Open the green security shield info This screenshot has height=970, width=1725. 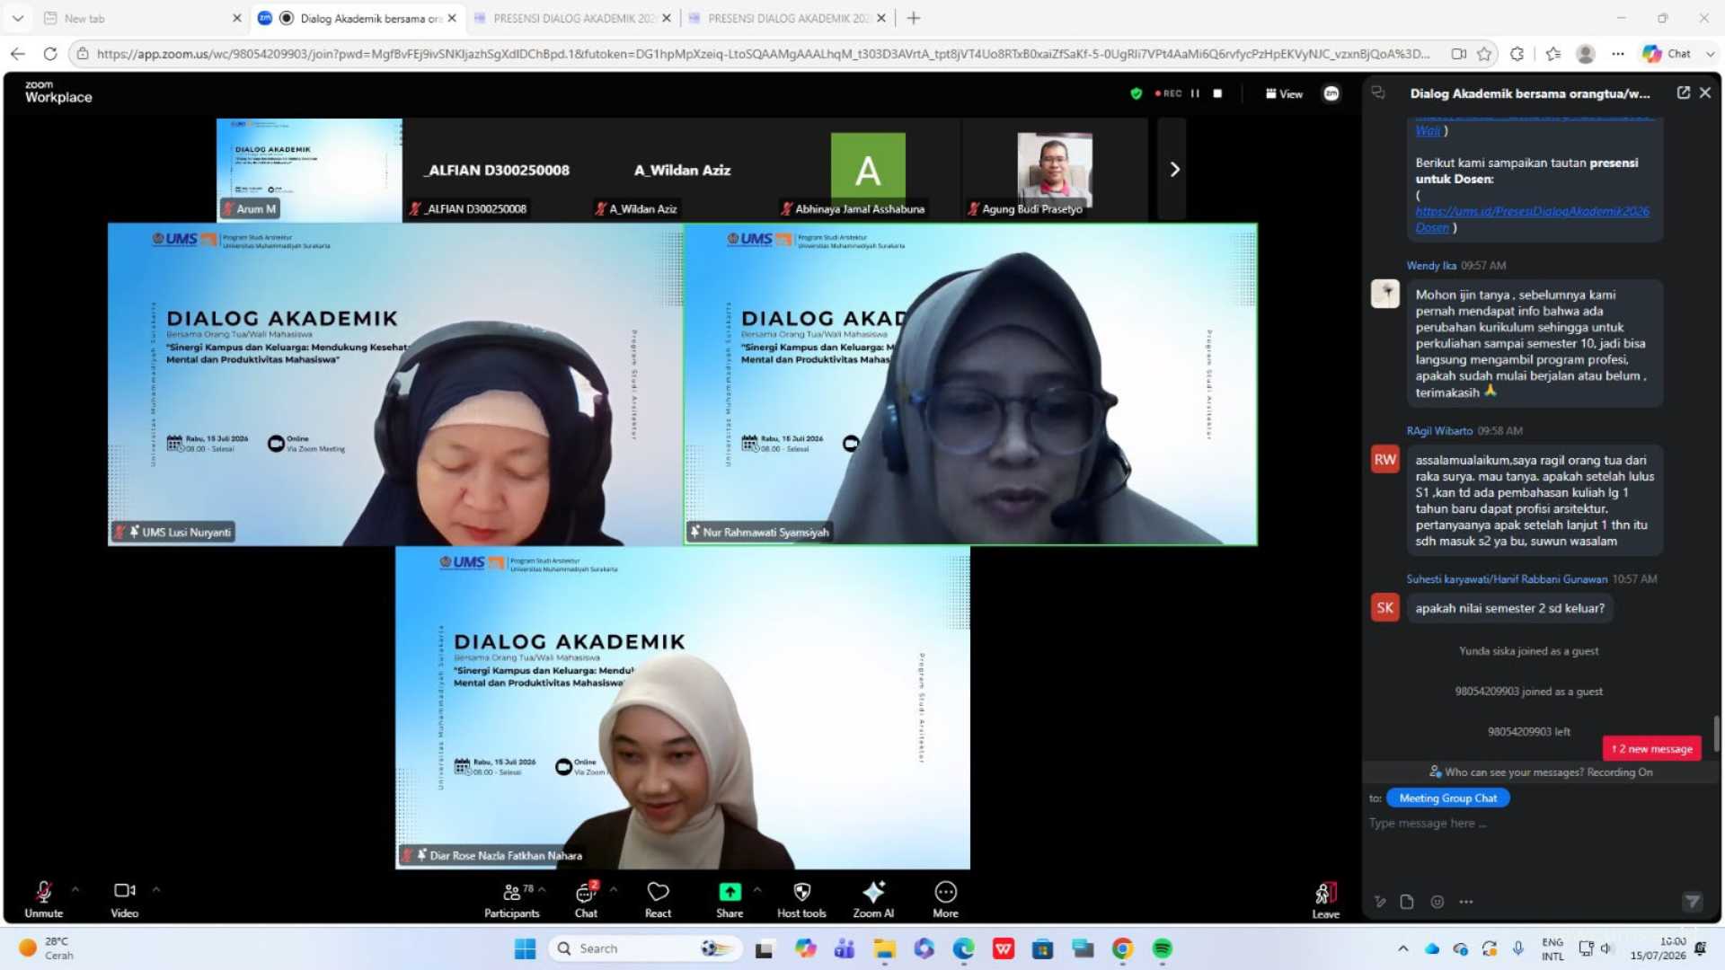tap(1136, 93)
